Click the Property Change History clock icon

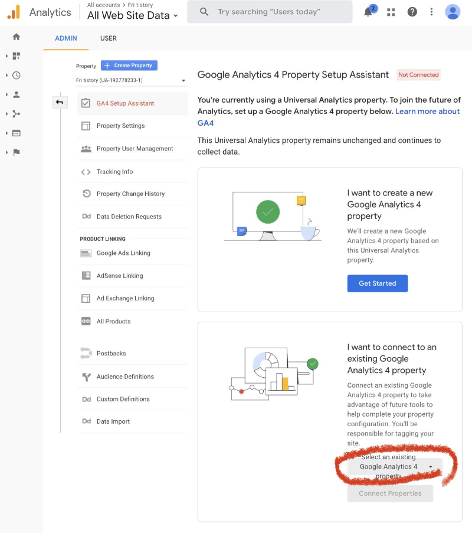click(87, 194)
